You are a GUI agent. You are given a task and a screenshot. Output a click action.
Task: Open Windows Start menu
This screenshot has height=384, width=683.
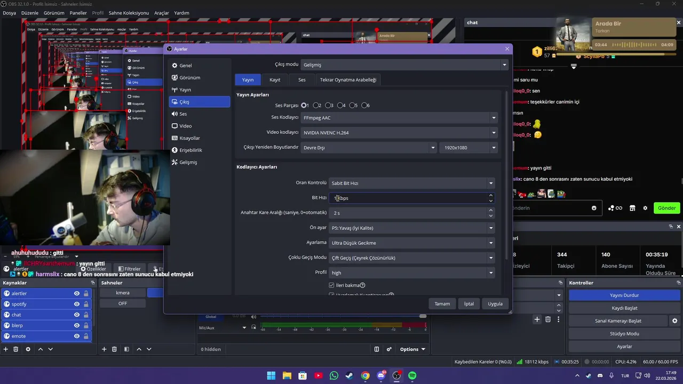coord(271,375)
